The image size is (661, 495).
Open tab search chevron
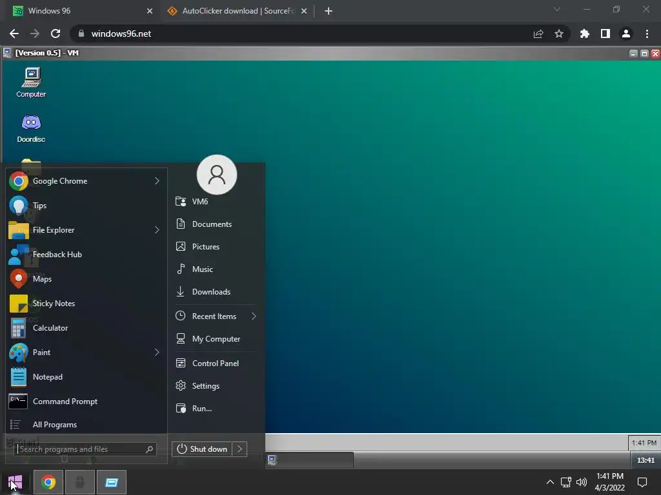point(557,9)
